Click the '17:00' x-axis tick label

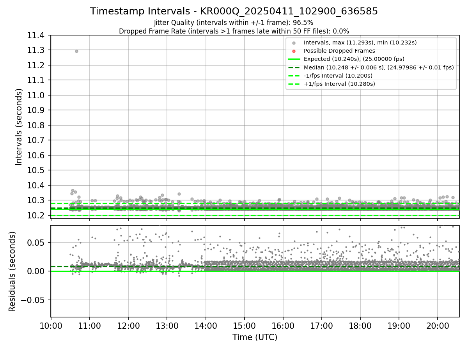point(322,326)
